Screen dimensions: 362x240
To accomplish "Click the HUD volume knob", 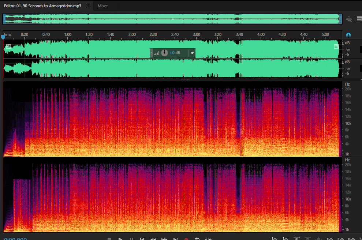I will [x=164, y=53].
